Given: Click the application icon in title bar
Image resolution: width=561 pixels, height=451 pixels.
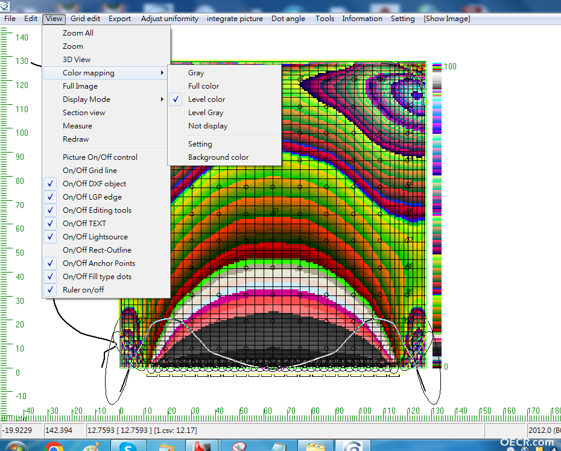Looking at the screenshot, I should 5,6.
